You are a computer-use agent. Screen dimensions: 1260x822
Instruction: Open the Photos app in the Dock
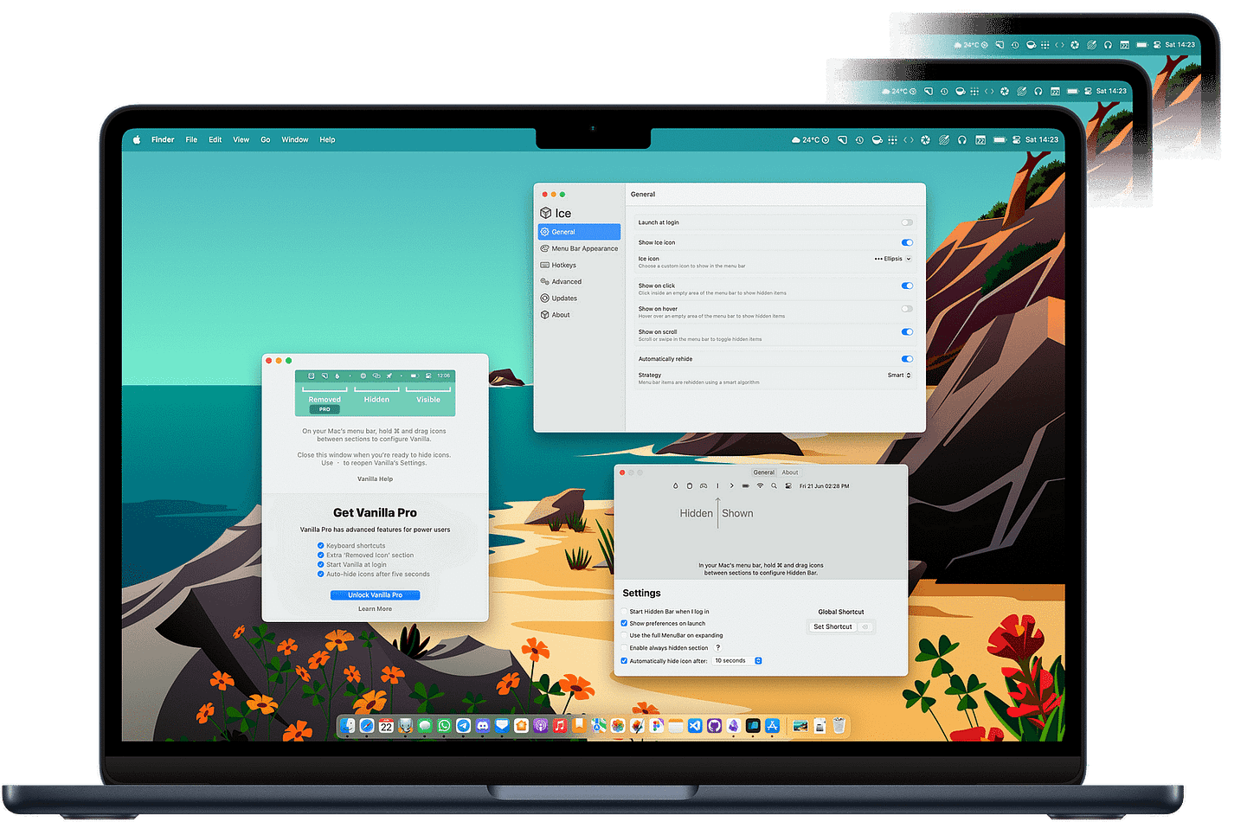(x=618, y=726)
